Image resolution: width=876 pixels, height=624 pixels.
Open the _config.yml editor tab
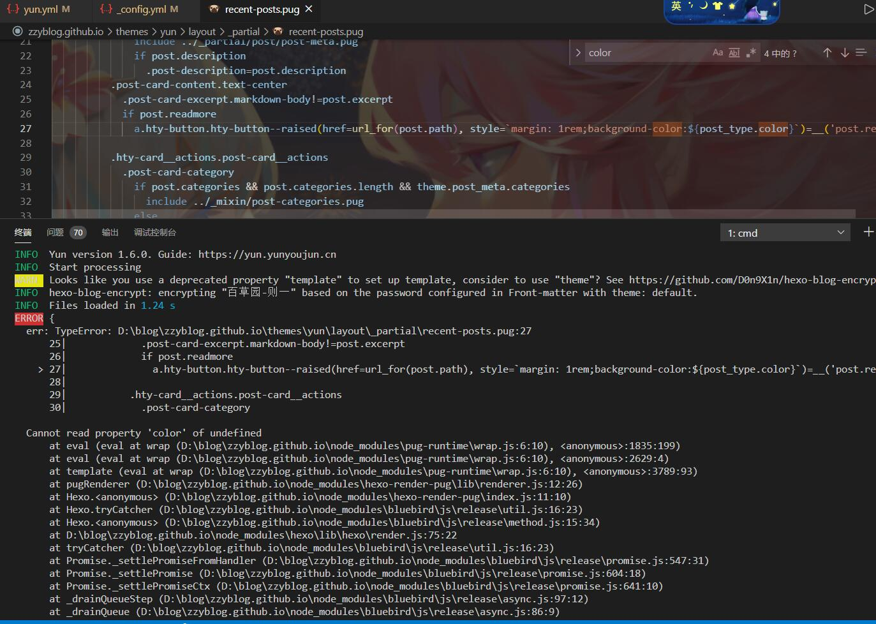click(140, 9)
